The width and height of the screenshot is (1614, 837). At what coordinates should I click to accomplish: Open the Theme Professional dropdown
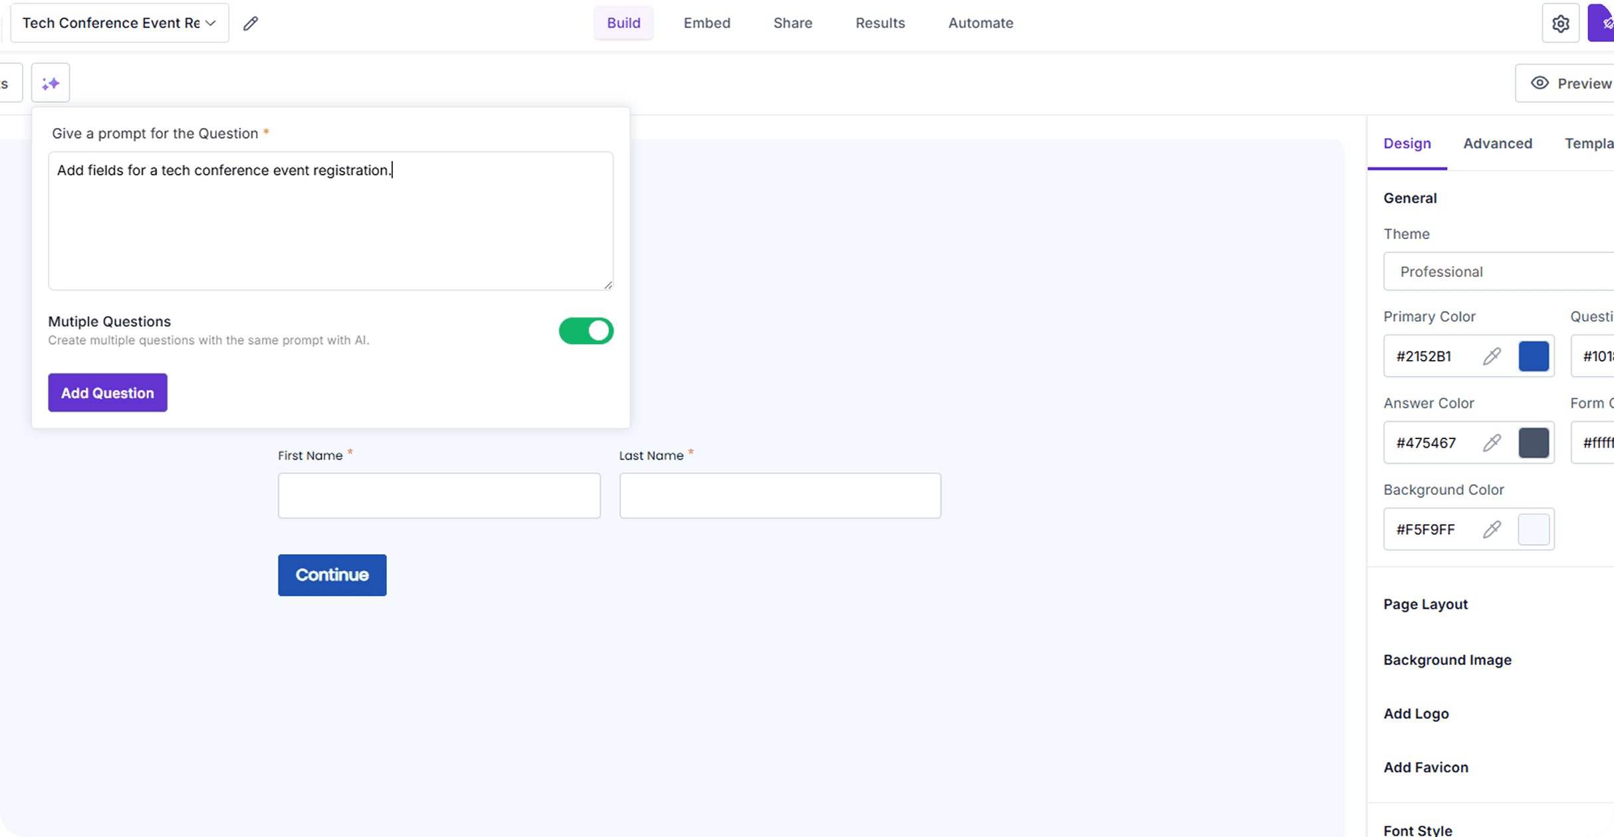point(1498,272)
